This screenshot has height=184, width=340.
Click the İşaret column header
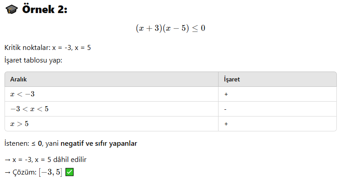(x=232, y=79)
